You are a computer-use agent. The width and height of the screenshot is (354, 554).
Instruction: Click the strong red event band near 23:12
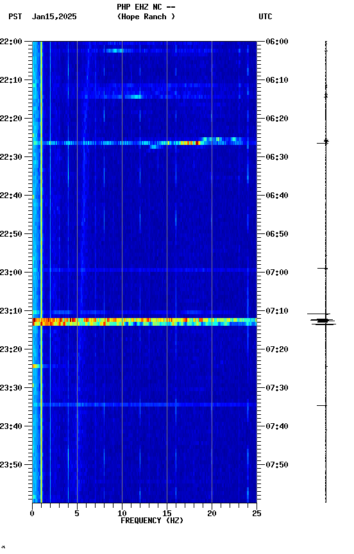pyautogui.click(x=144, y=321)
